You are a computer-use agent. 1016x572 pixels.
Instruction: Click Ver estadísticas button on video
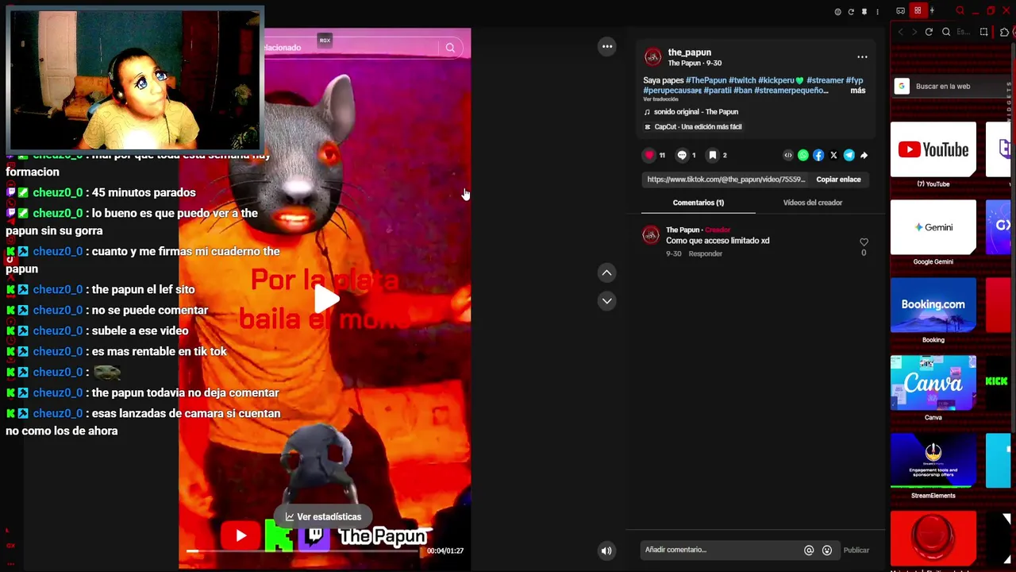323,516
